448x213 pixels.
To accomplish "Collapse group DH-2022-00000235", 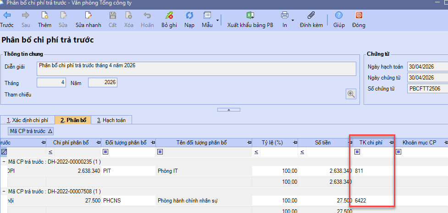I will (x=4, y=161).
